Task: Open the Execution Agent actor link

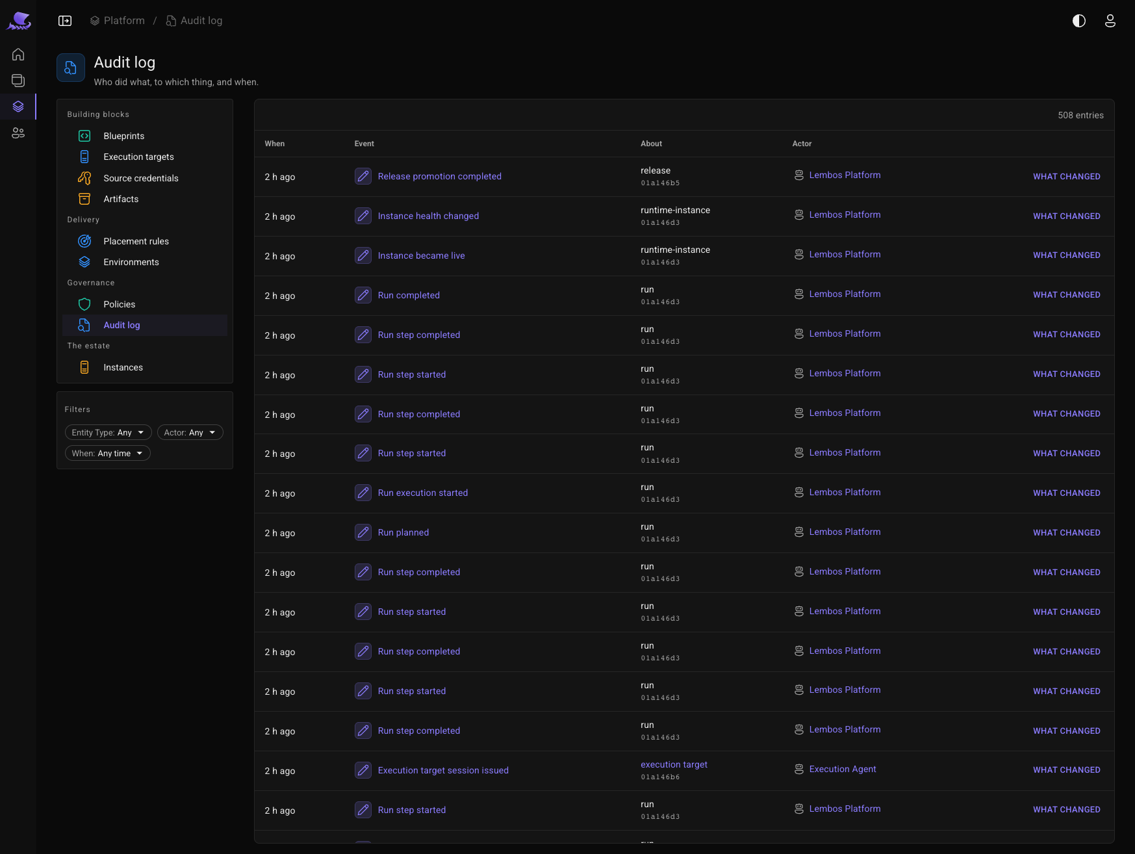Action: [x=843, y=769]
